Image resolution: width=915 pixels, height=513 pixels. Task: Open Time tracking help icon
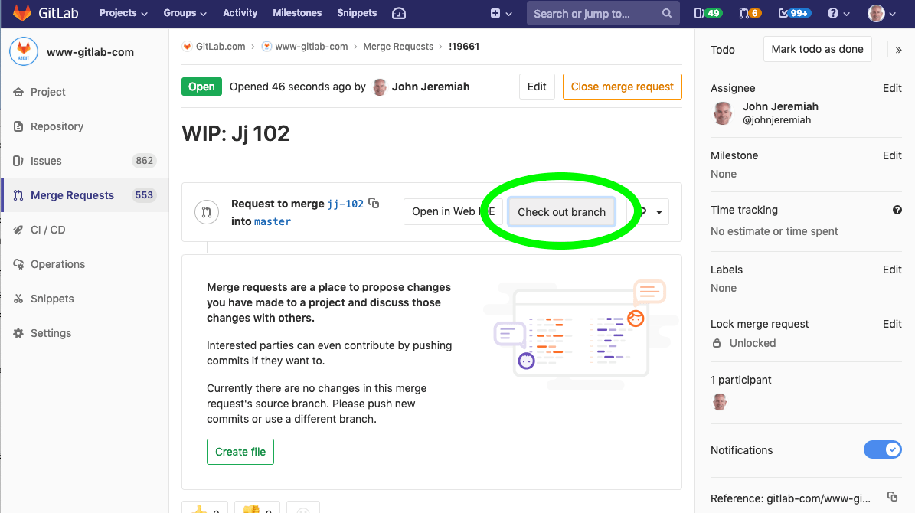coord(897,210)
